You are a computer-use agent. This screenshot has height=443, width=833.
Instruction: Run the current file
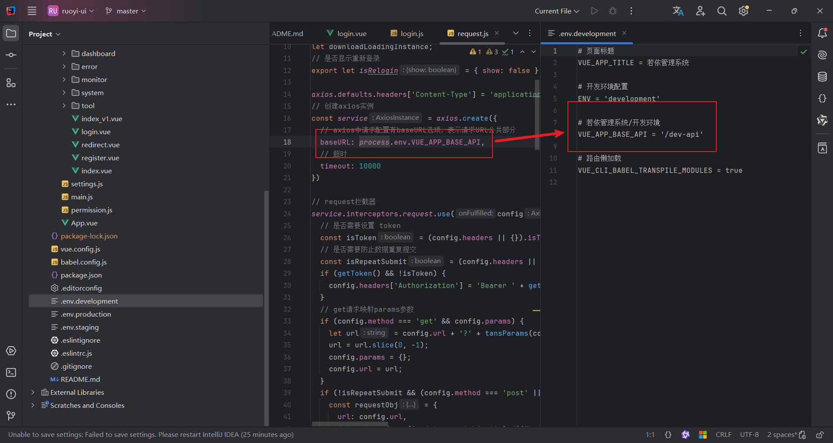(594, 11)
